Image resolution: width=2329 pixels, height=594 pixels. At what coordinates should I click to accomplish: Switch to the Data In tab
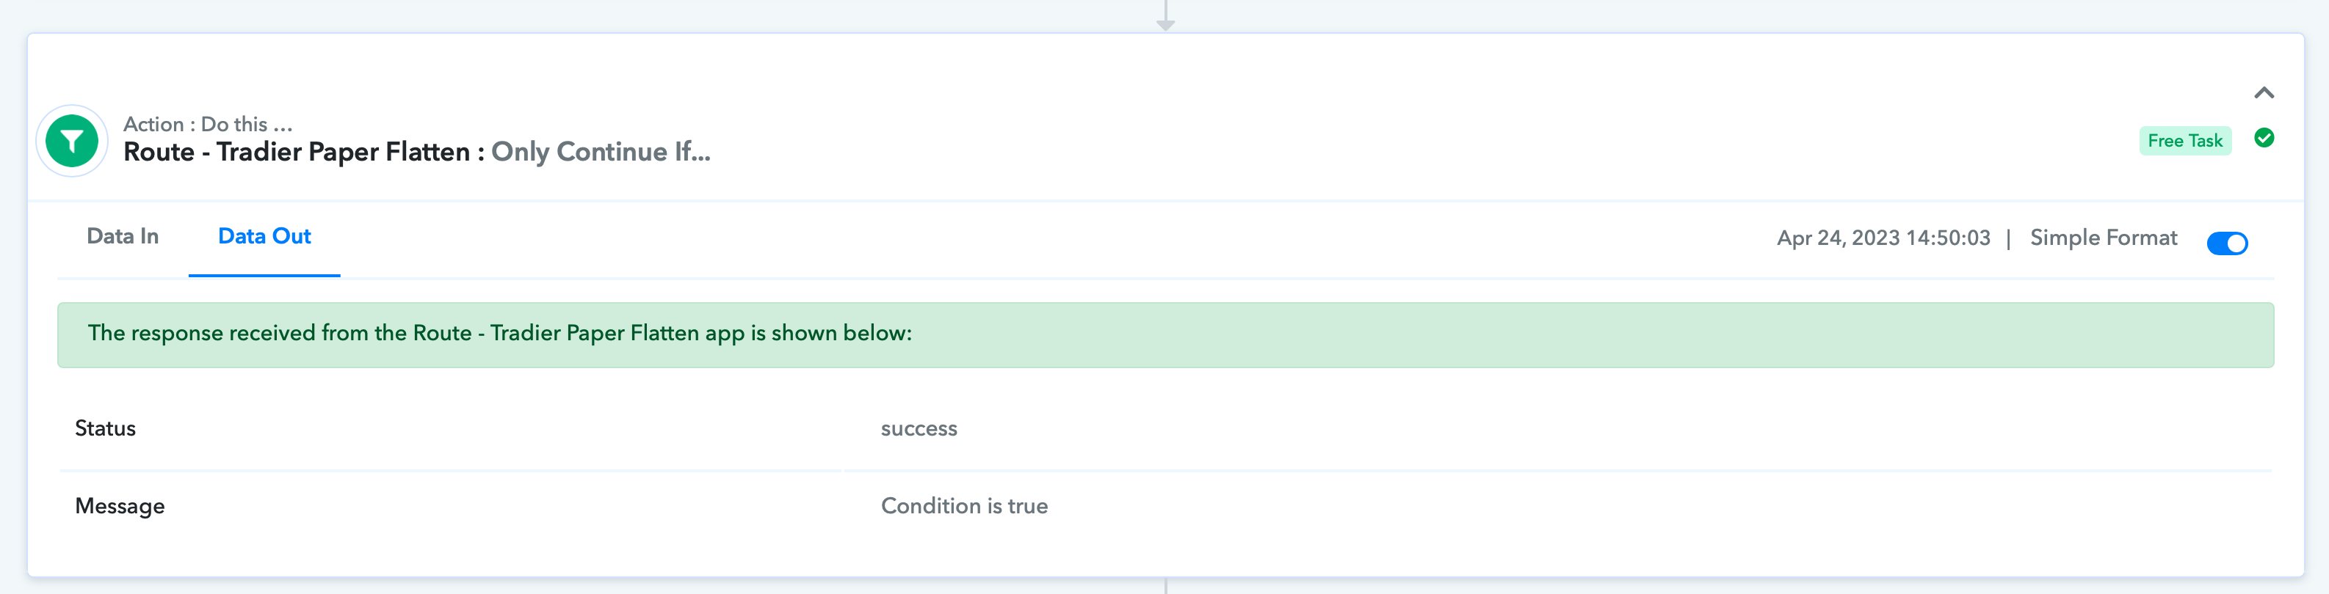point(123,237)
